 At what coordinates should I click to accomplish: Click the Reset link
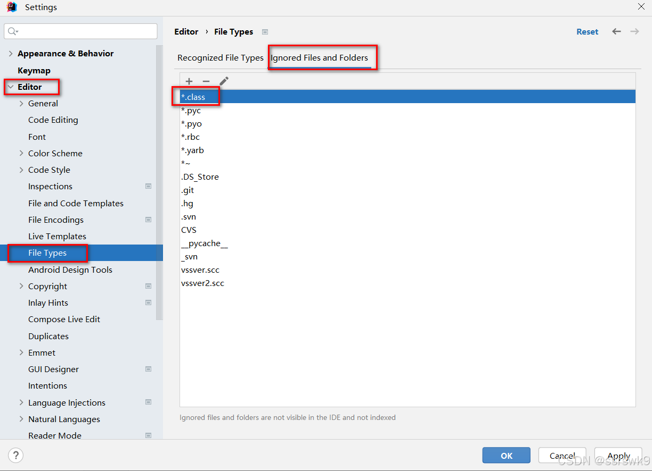(x=587, y=31)
